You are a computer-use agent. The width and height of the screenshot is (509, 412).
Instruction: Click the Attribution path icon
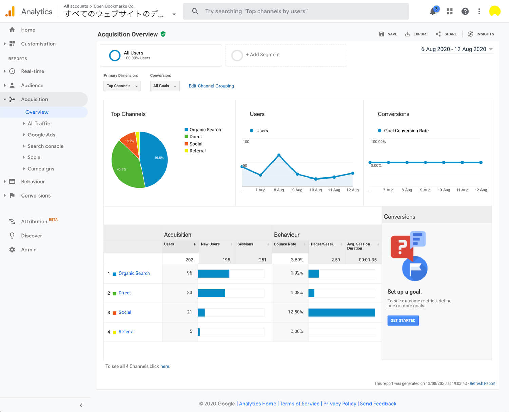[x=12, y=221]
